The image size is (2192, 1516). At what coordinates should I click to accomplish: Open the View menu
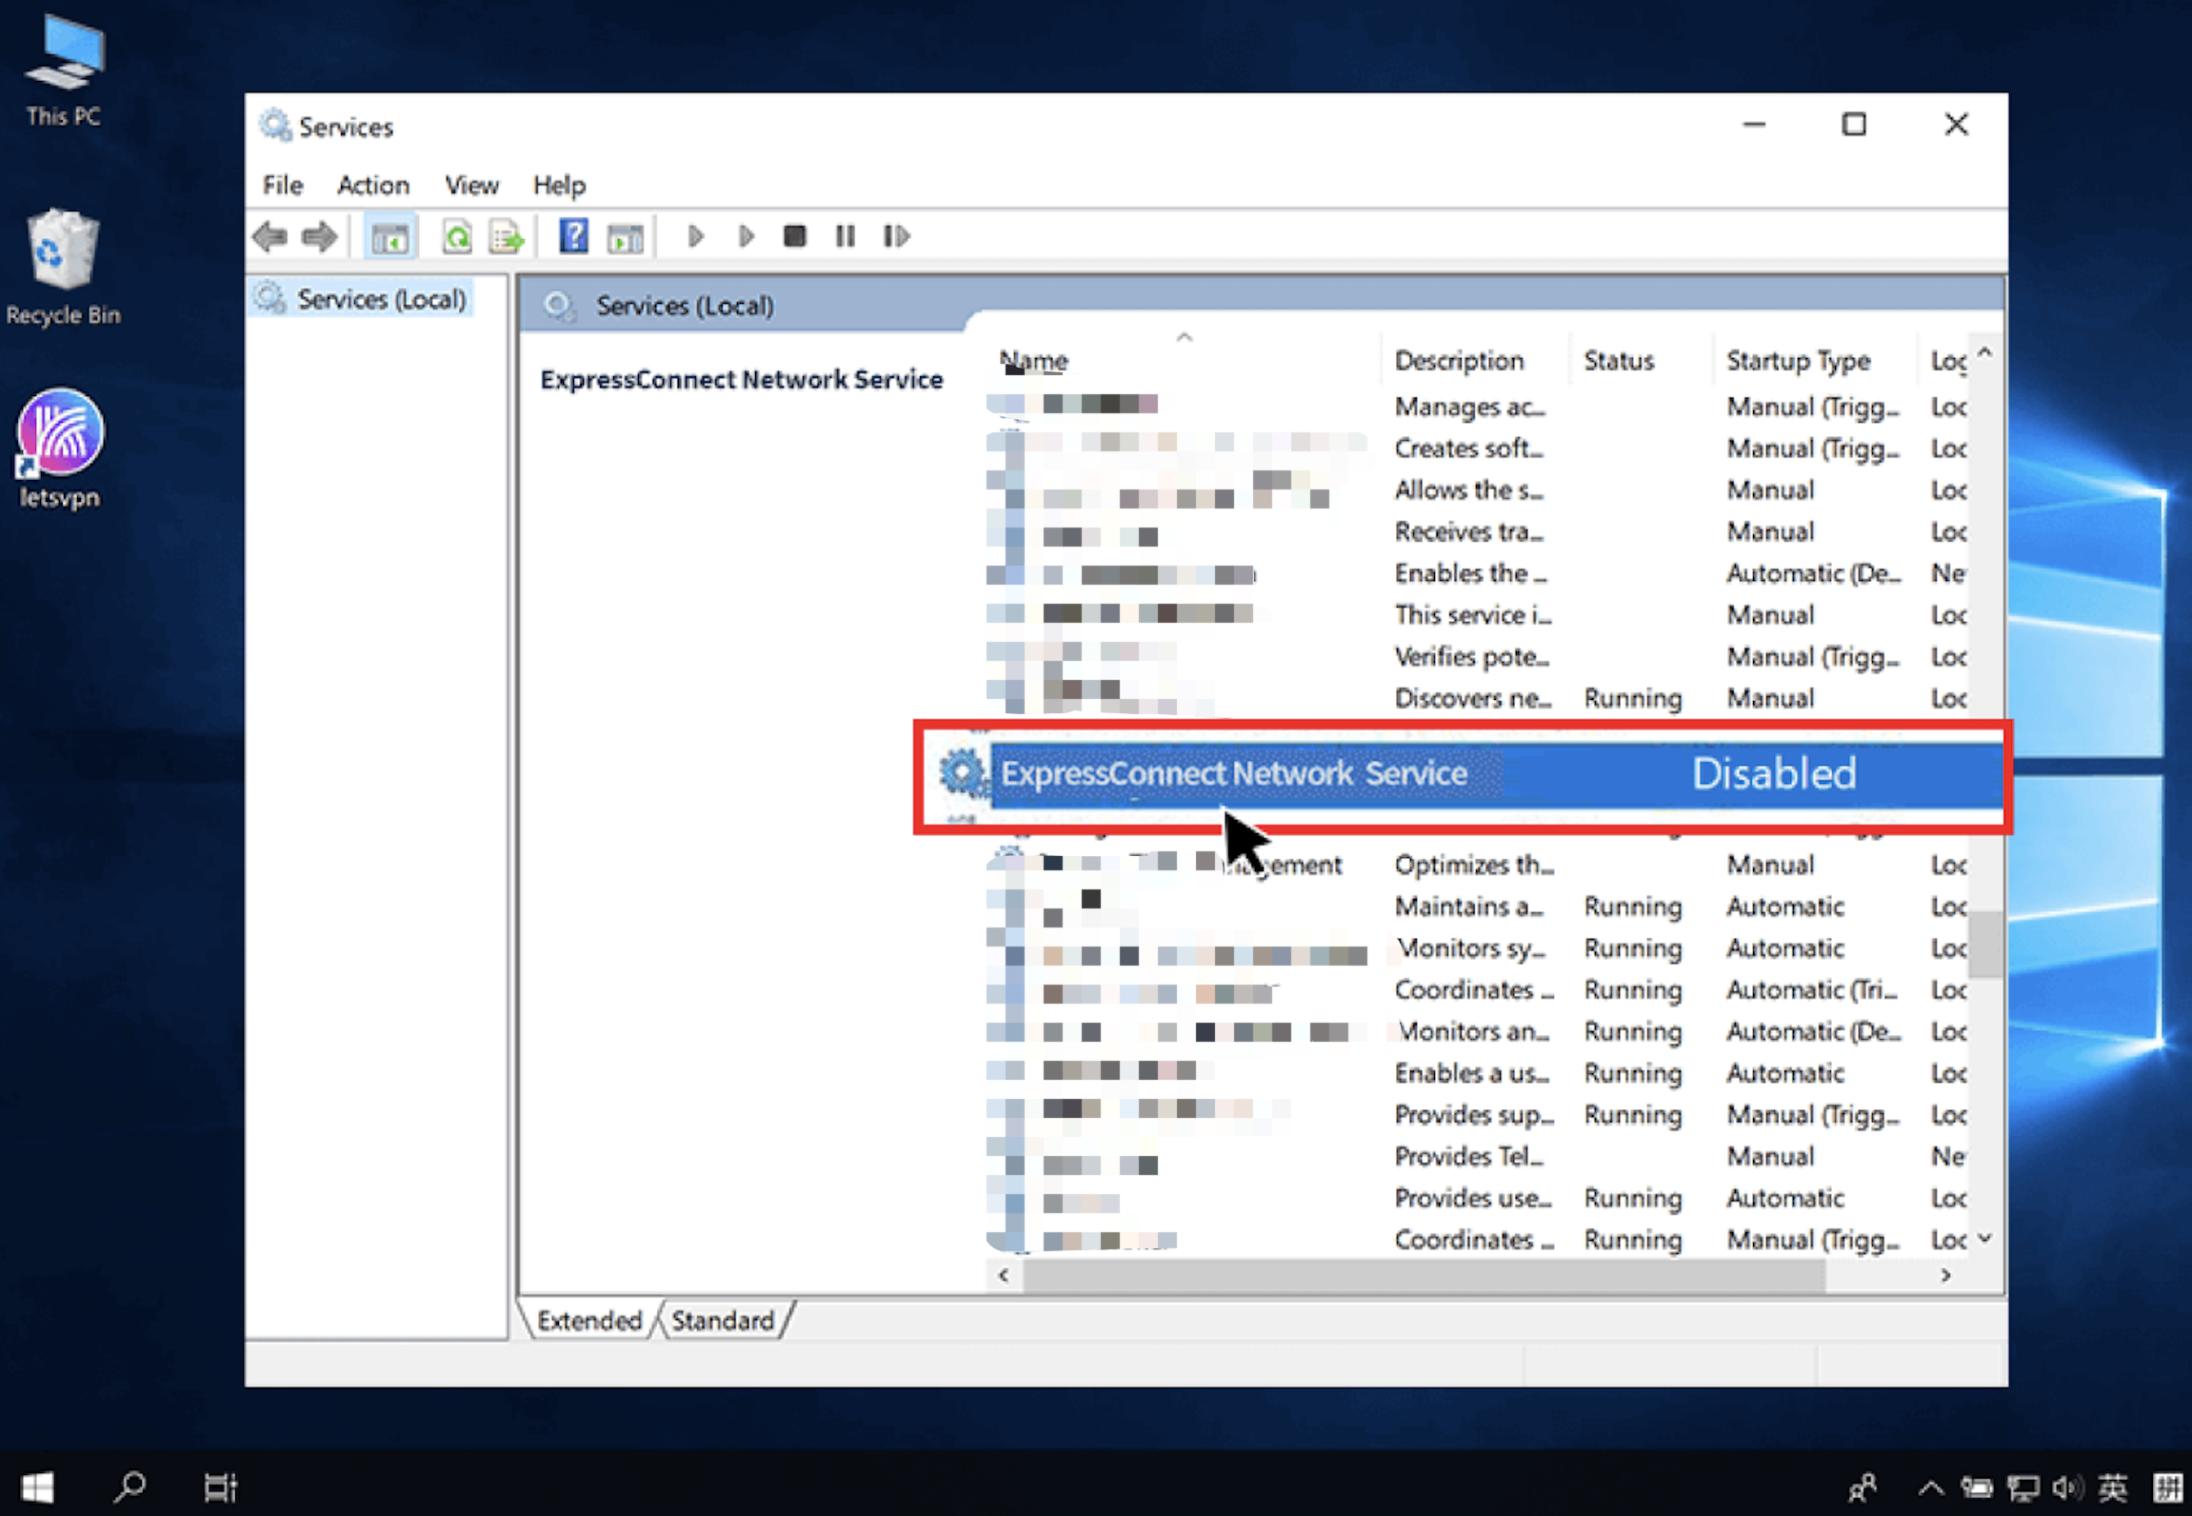(x=471, y=185)
